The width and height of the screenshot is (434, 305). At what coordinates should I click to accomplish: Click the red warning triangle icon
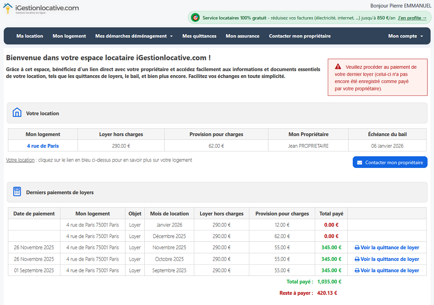point(338,66)
